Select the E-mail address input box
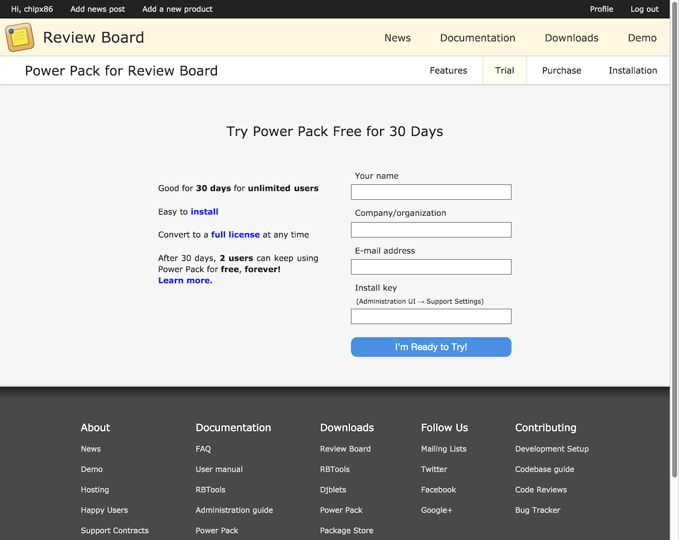 point(431,267)
